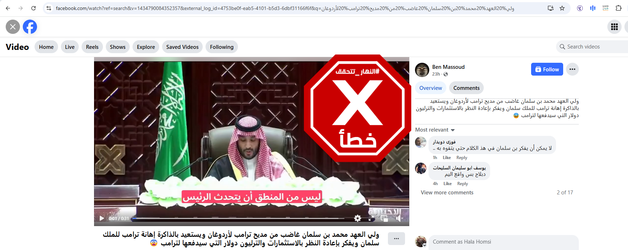Unmute the video volume

coord(399,218)
